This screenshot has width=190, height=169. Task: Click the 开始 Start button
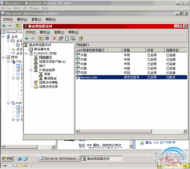click(7, 159)
